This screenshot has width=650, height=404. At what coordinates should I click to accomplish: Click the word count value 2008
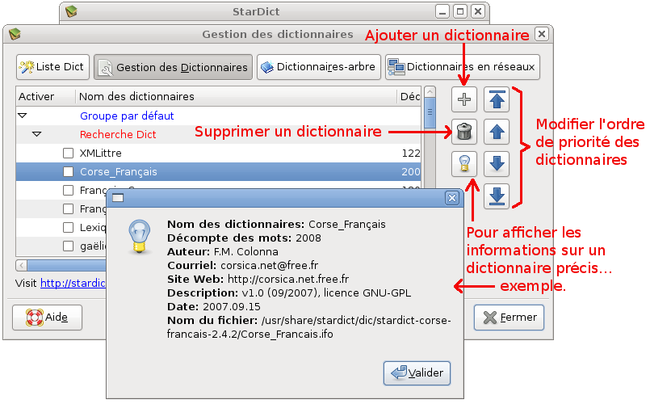tap(308, 238)
